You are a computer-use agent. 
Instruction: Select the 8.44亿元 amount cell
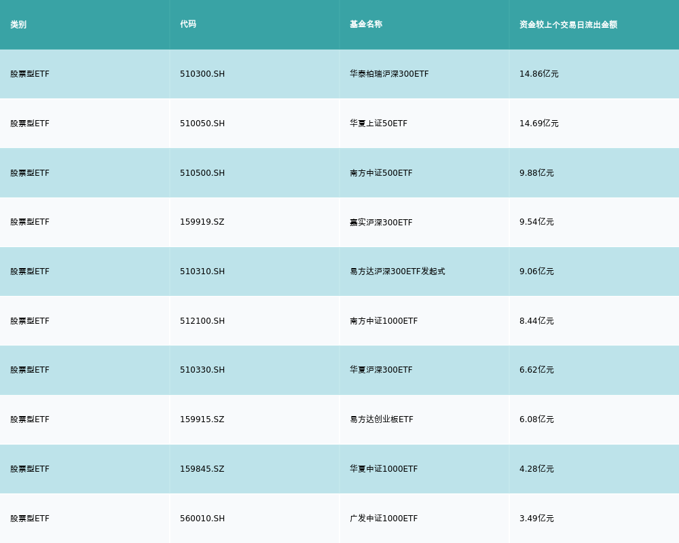(536, 321)
